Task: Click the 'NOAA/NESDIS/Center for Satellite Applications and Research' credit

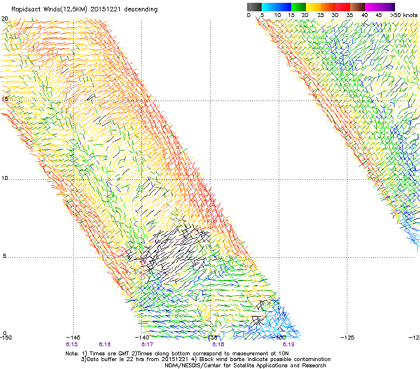Action: click(245, 366)
